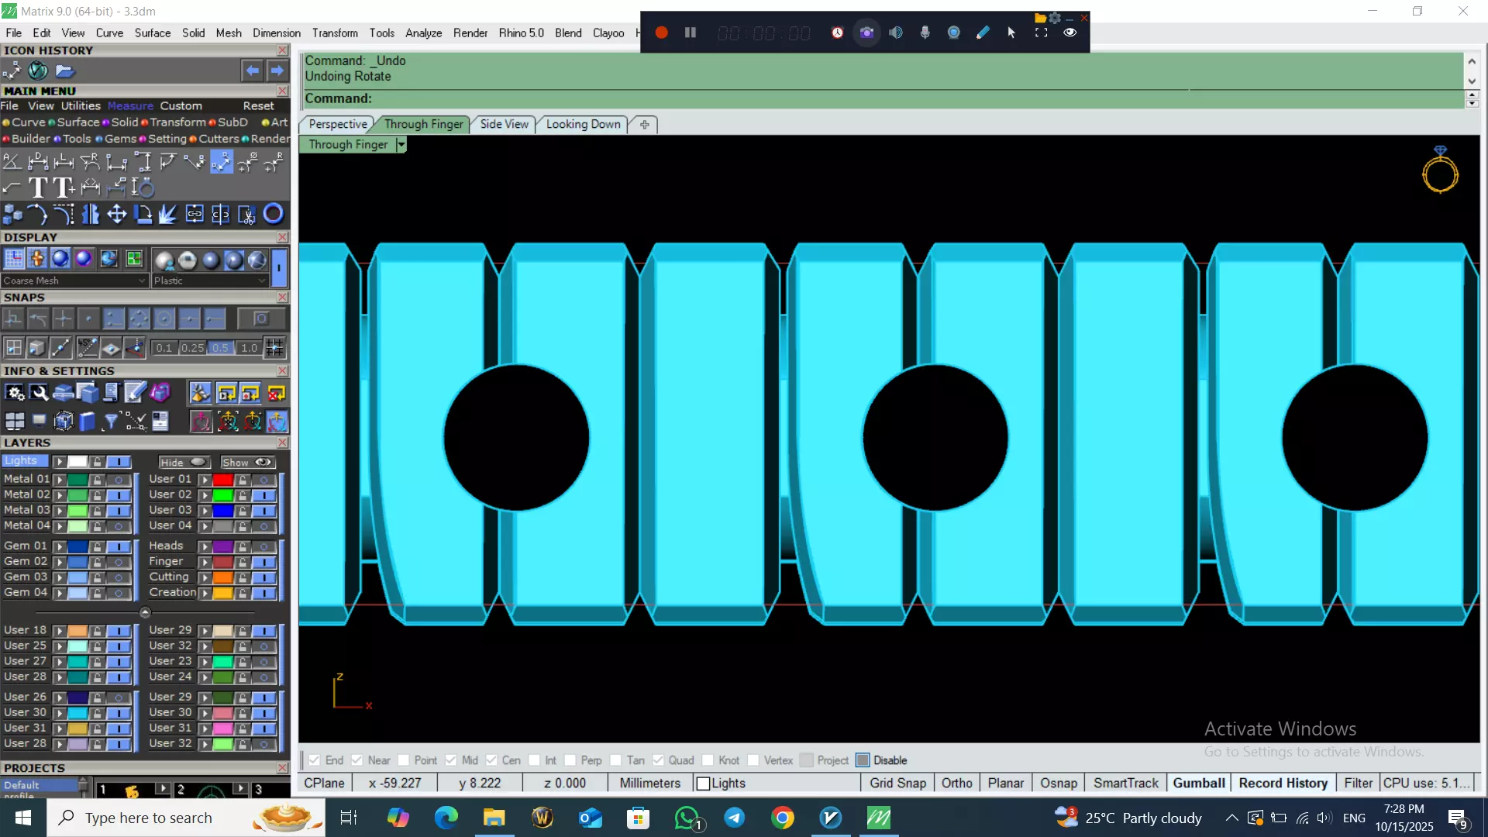Click the selection filter funnel icon
The height and width of the screenshot is (837, 1488).
(111, 421)
